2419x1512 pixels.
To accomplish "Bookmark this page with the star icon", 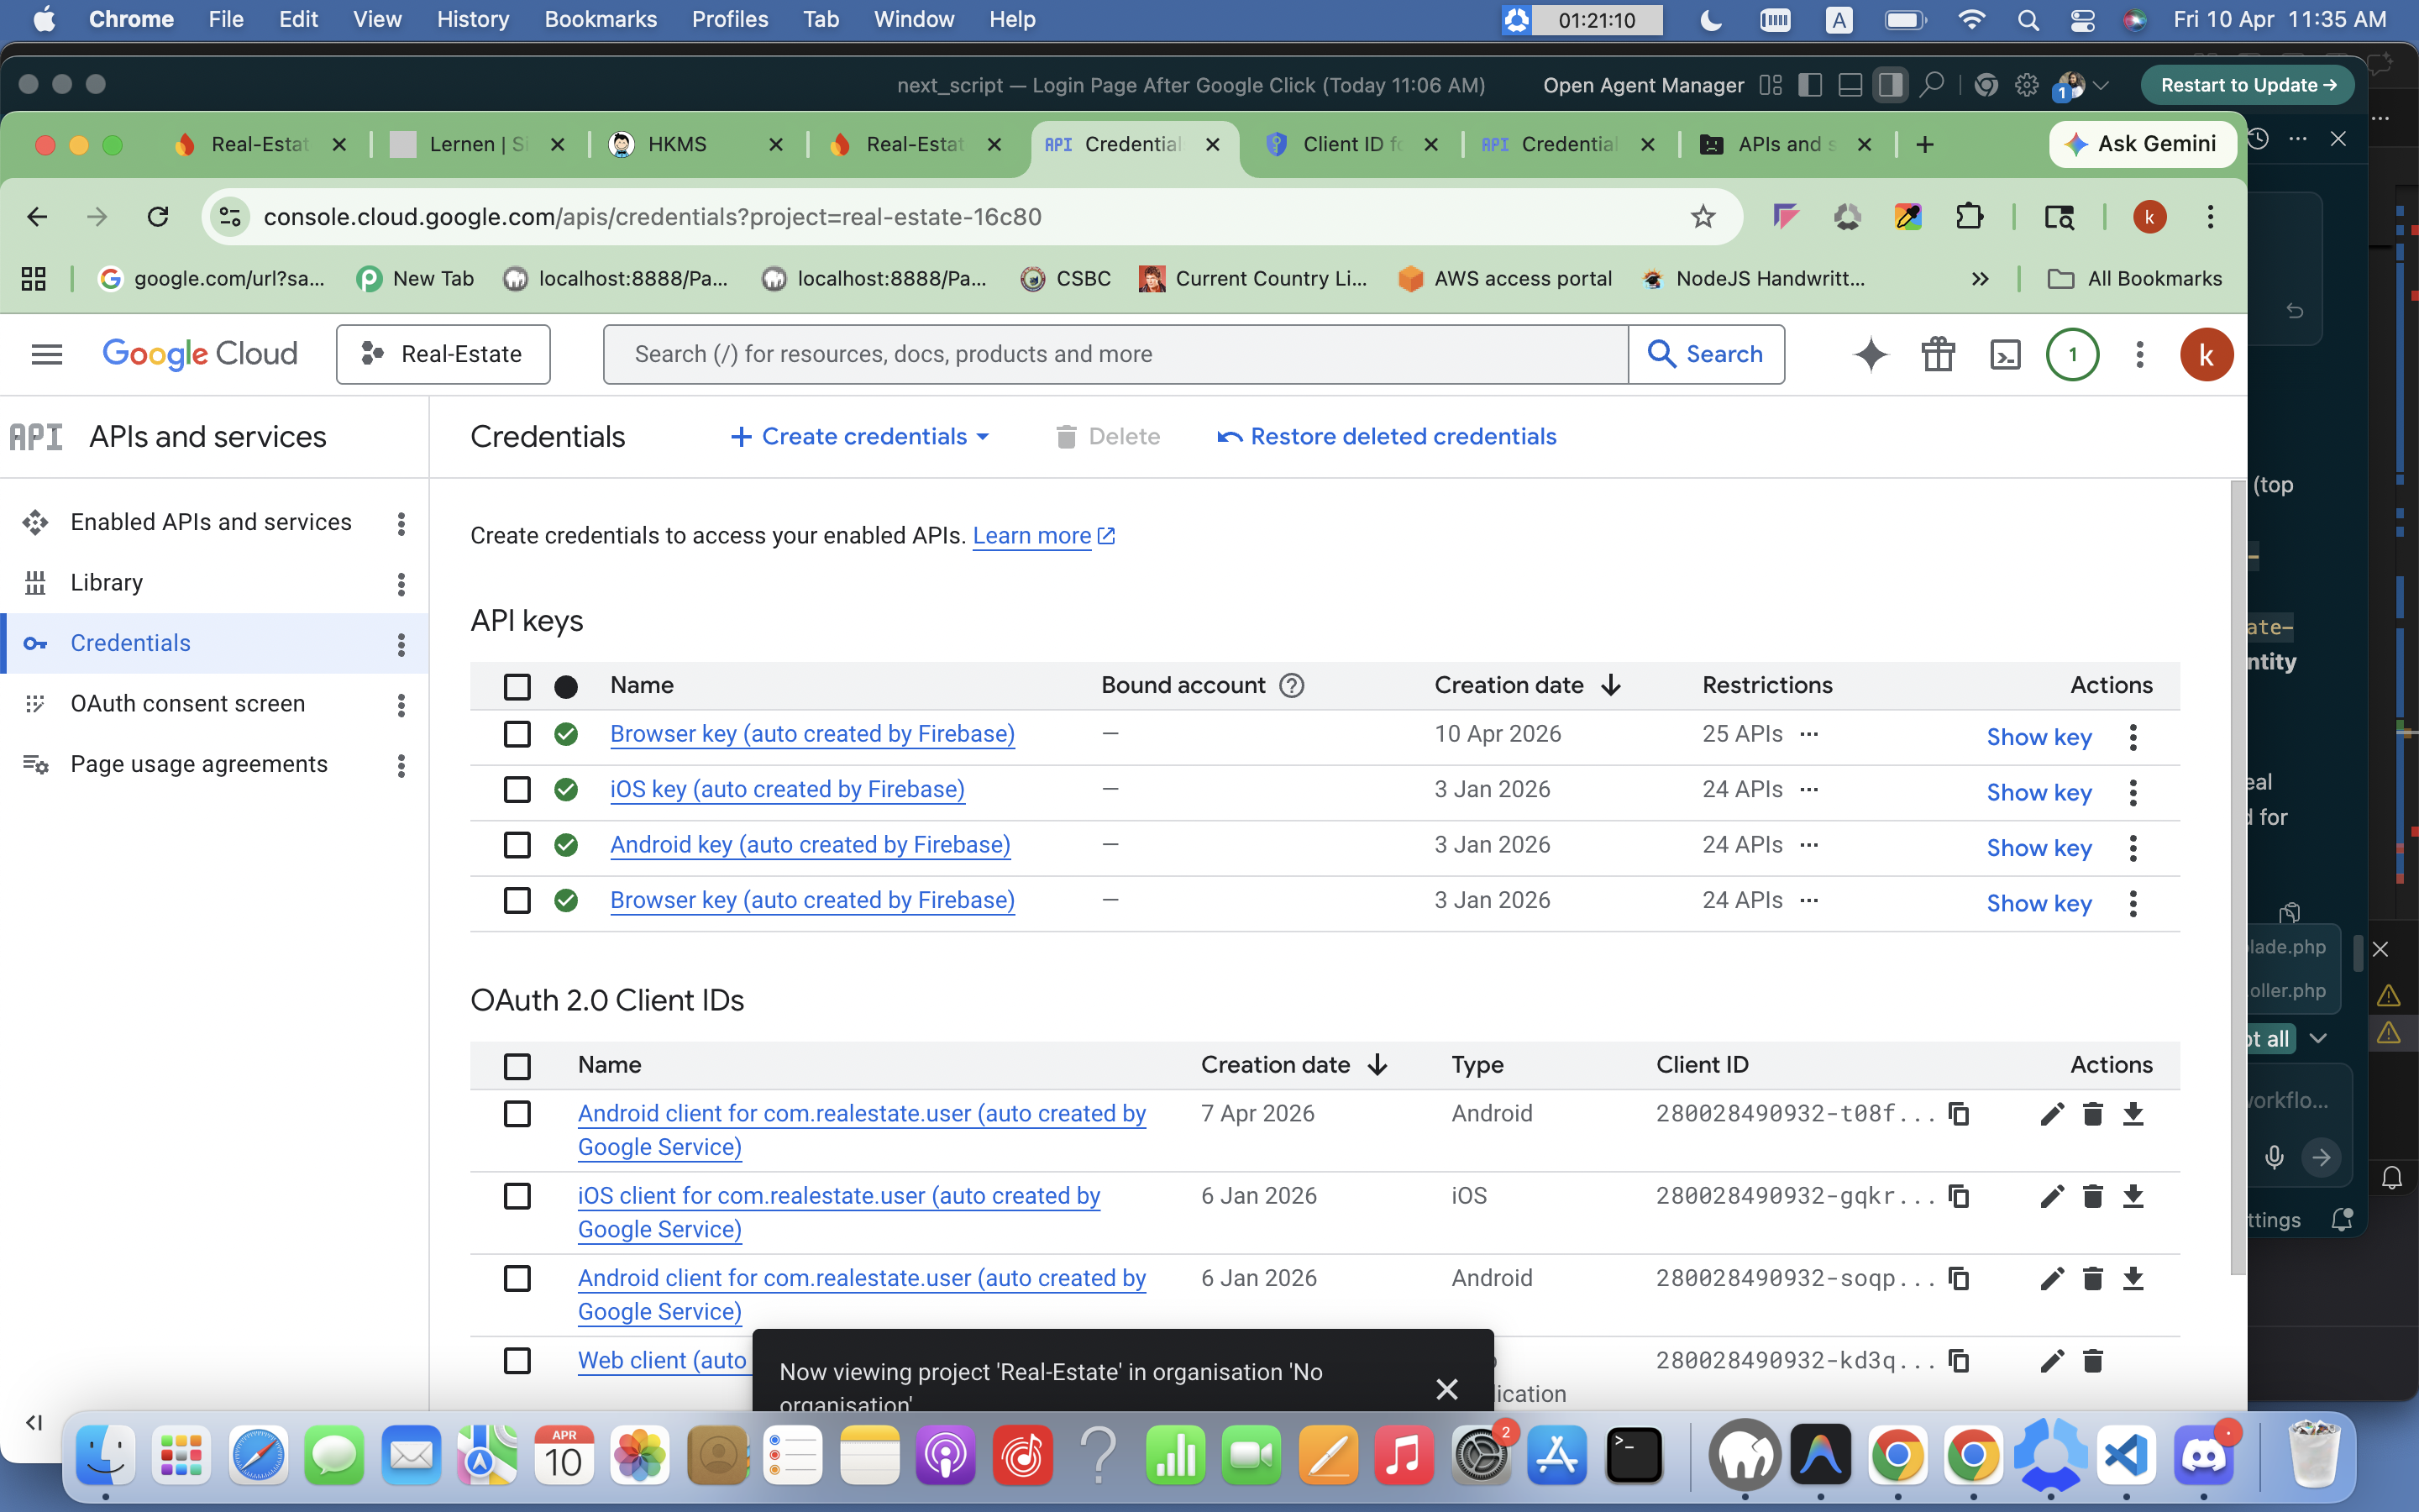I will coord(1703,217).
